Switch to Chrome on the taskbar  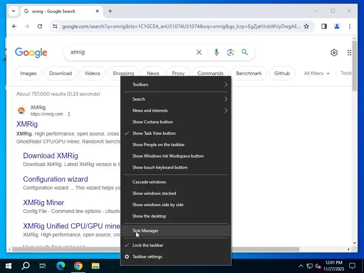[78, 266]
